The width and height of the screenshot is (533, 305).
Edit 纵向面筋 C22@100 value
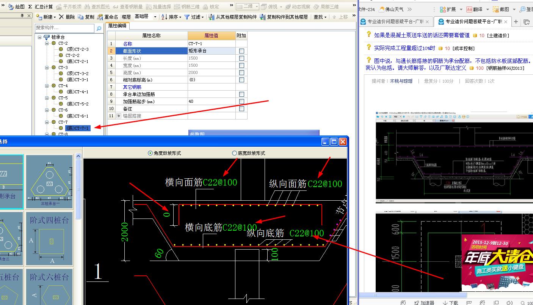pyautogui.click(x=325, y=184)
